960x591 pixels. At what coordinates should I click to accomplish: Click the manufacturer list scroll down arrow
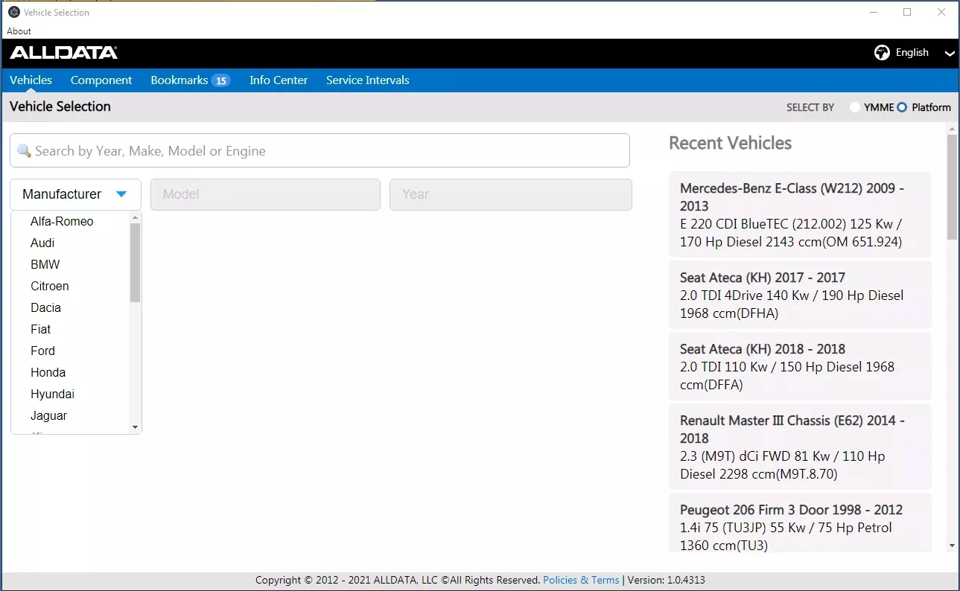(x=135, y=427)
